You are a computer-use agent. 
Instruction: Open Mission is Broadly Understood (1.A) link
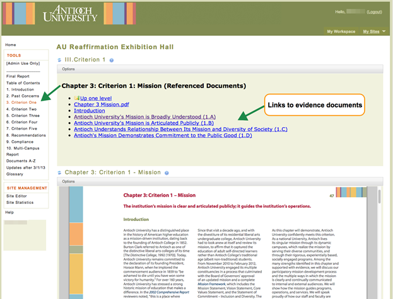pyautogui.click(x=144, y=116)
